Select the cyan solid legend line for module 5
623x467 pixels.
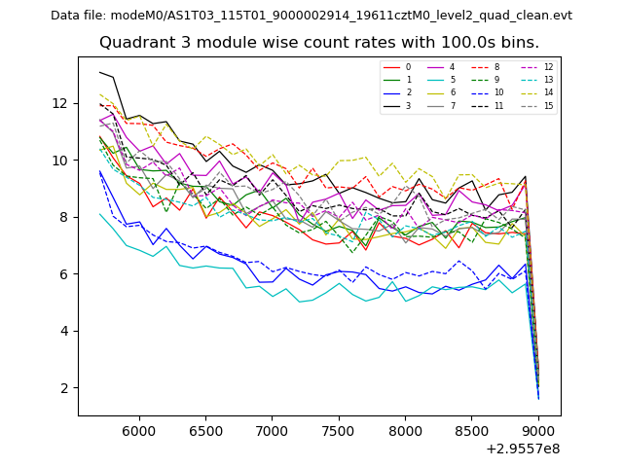pyautogui.click(x=436, y=80)
